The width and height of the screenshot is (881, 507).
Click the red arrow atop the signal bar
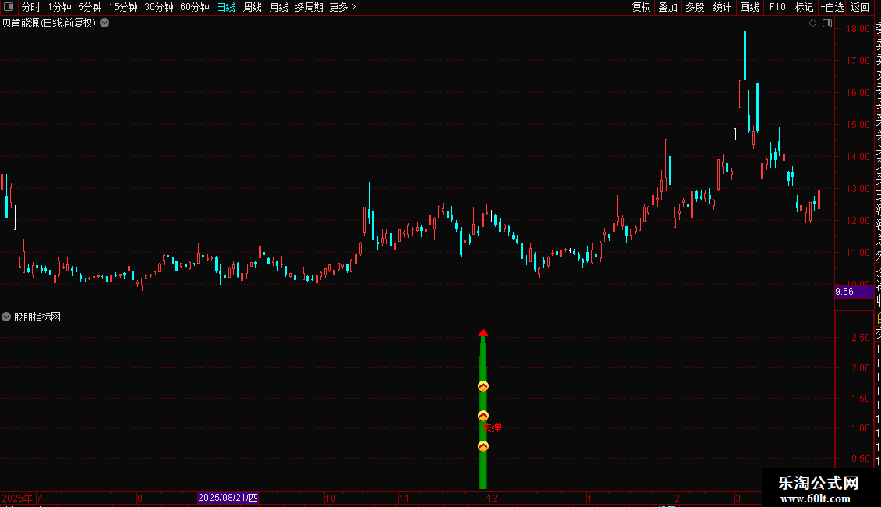click(x=483, y=333)
